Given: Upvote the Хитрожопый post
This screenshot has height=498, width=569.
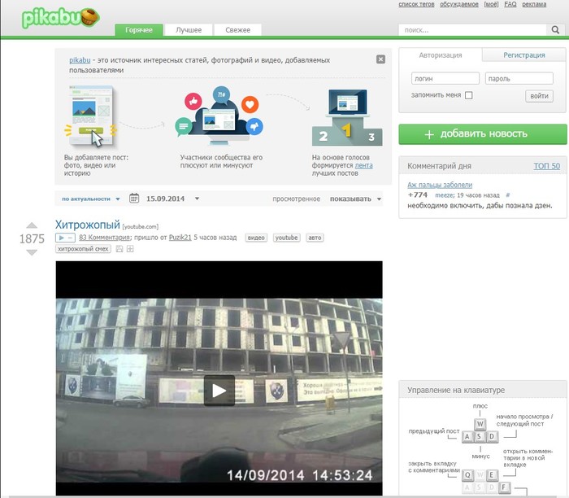Looking at the screenshot, I should [x=32, y=225].
